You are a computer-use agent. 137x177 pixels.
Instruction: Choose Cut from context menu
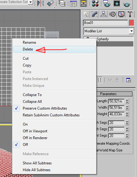pyautogui.click(x=54, y=58)
